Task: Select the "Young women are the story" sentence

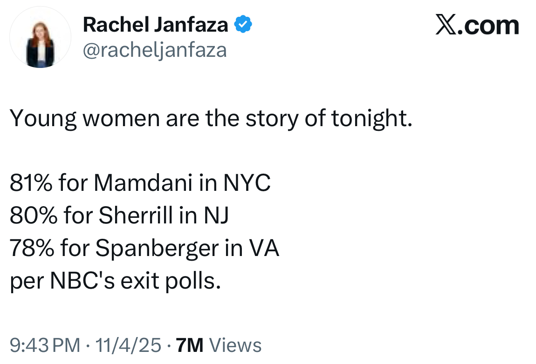Action: [211, 119]
